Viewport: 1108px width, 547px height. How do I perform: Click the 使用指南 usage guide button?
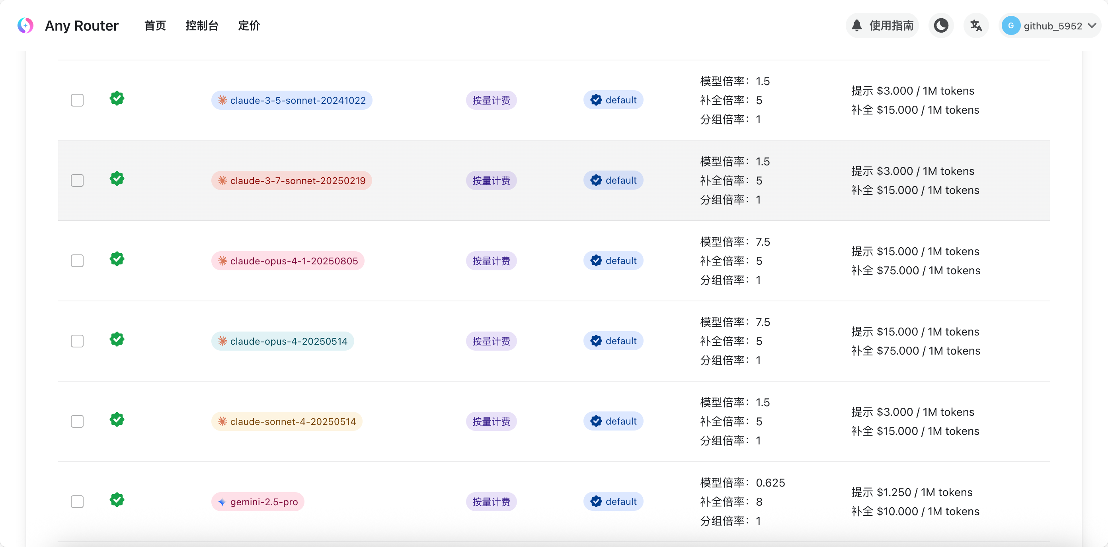(891, 26)
